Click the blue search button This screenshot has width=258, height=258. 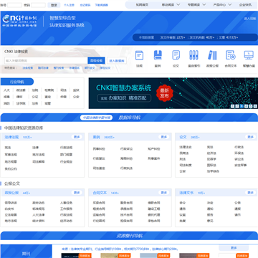click(x=96, y=61)
